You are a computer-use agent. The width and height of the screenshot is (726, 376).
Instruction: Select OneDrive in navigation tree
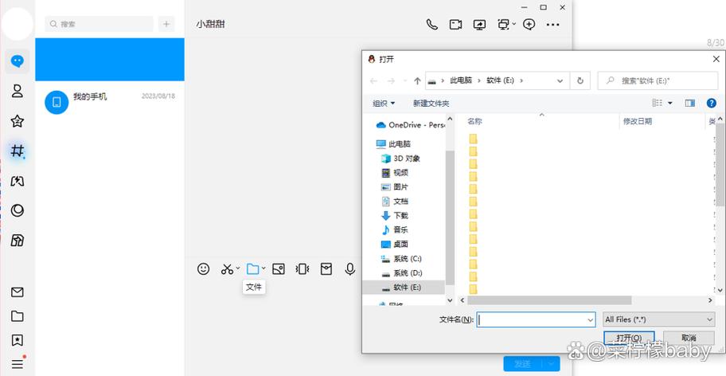coord(410,125)
